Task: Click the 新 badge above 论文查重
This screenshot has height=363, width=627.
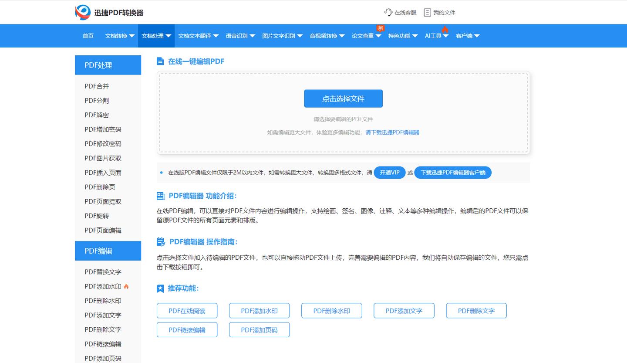Action: [381, 28]
